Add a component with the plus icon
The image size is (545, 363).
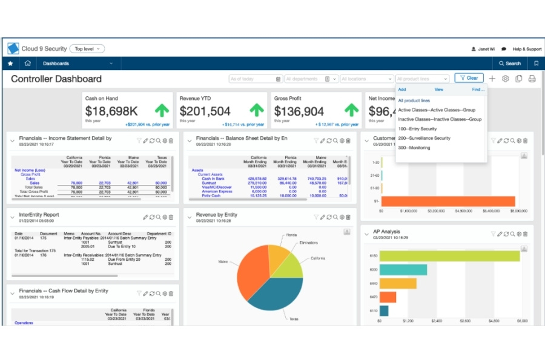[492, 79]
